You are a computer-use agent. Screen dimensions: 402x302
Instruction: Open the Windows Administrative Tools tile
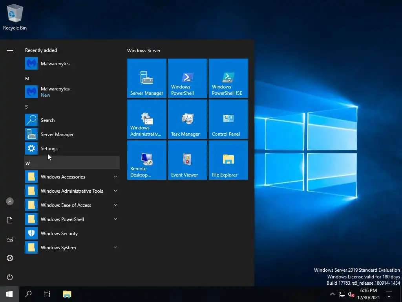(147, 119)
